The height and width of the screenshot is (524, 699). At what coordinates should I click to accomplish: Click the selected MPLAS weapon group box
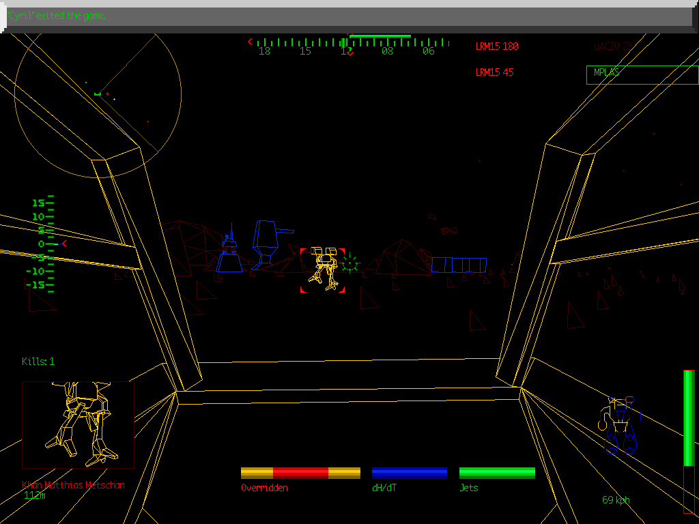pyautogui.click(x=642, y=75)
